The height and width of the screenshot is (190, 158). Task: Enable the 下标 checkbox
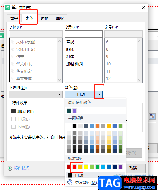13,127
